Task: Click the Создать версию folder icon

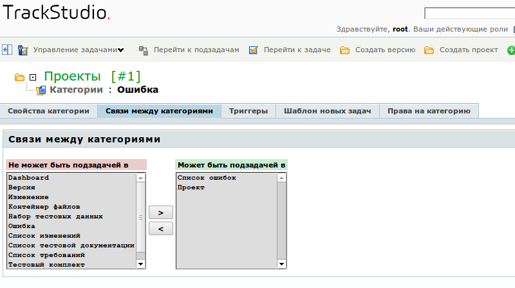Action: 345,50
